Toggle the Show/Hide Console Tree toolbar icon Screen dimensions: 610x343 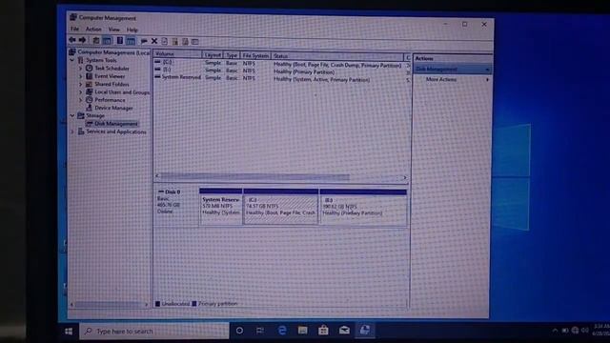click(x=107, y=40)
